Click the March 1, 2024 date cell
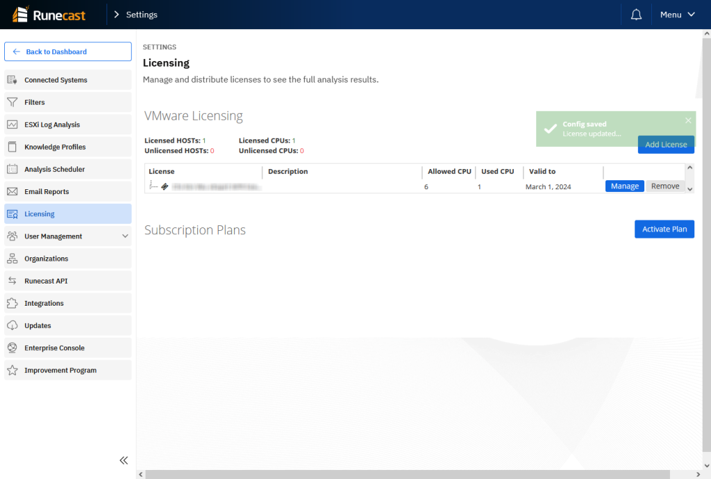This screenshot has height=479, width=711. [x=548, y=186]
